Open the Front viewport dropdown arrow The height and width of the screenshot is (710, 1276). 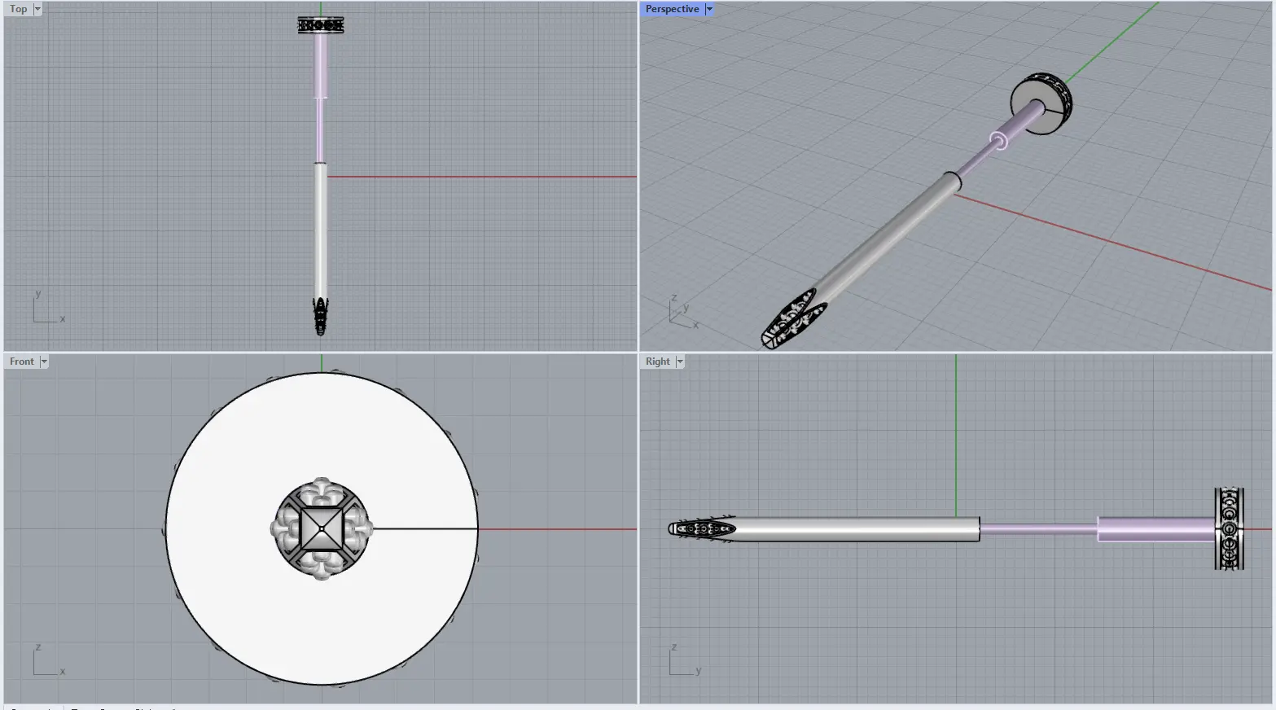click(x=44, y=362)
